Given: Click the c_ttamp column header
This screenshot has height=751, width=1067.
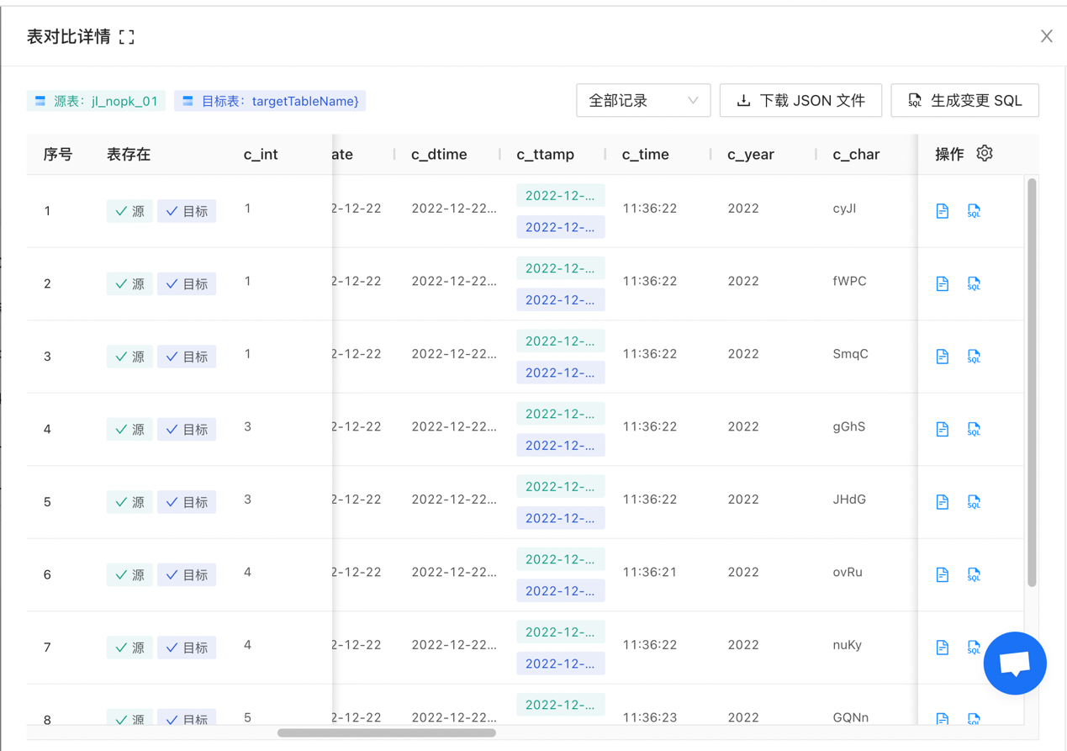Looking at the screenshot, I should [546, 155].
